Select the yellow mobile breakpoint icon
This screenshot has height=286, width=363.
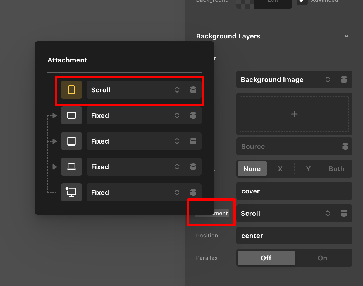click(x=71, y=90)
